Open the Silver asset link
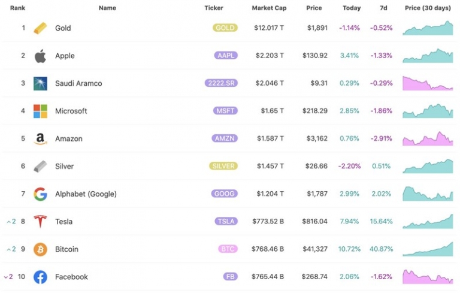The image size is (460, 293). 64,166
